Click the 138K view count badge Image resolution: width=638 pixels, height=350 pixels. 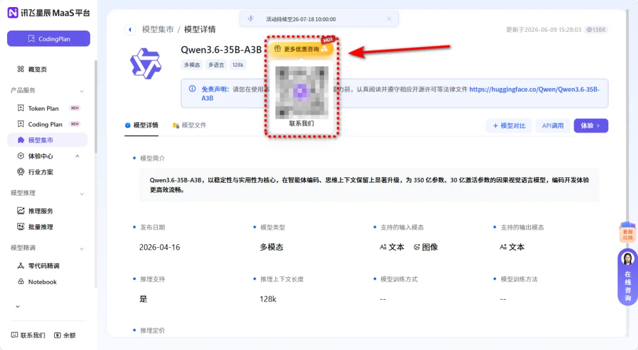coord(596,30)
